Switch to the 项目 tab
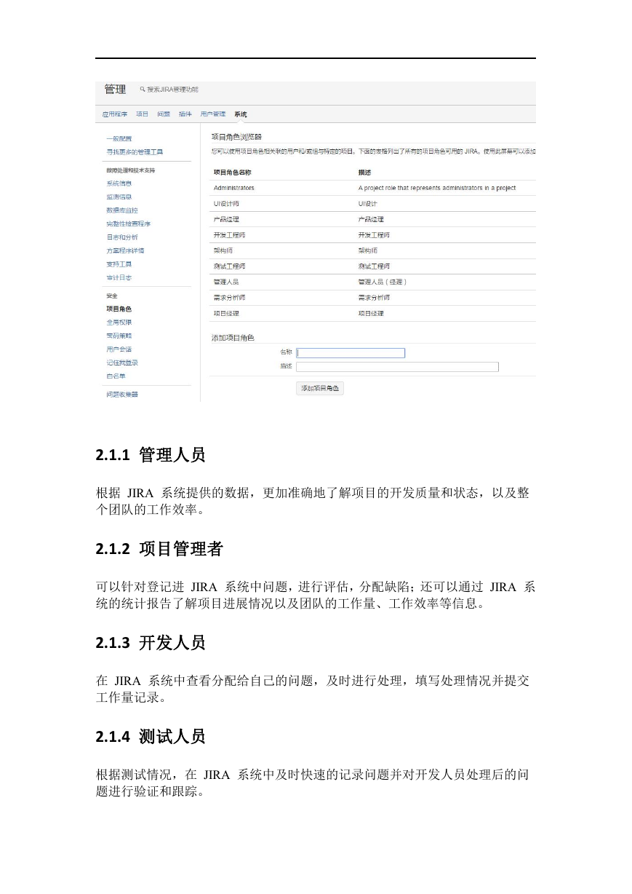The width and height of the screenshot is (632, 894). [143, 114]
